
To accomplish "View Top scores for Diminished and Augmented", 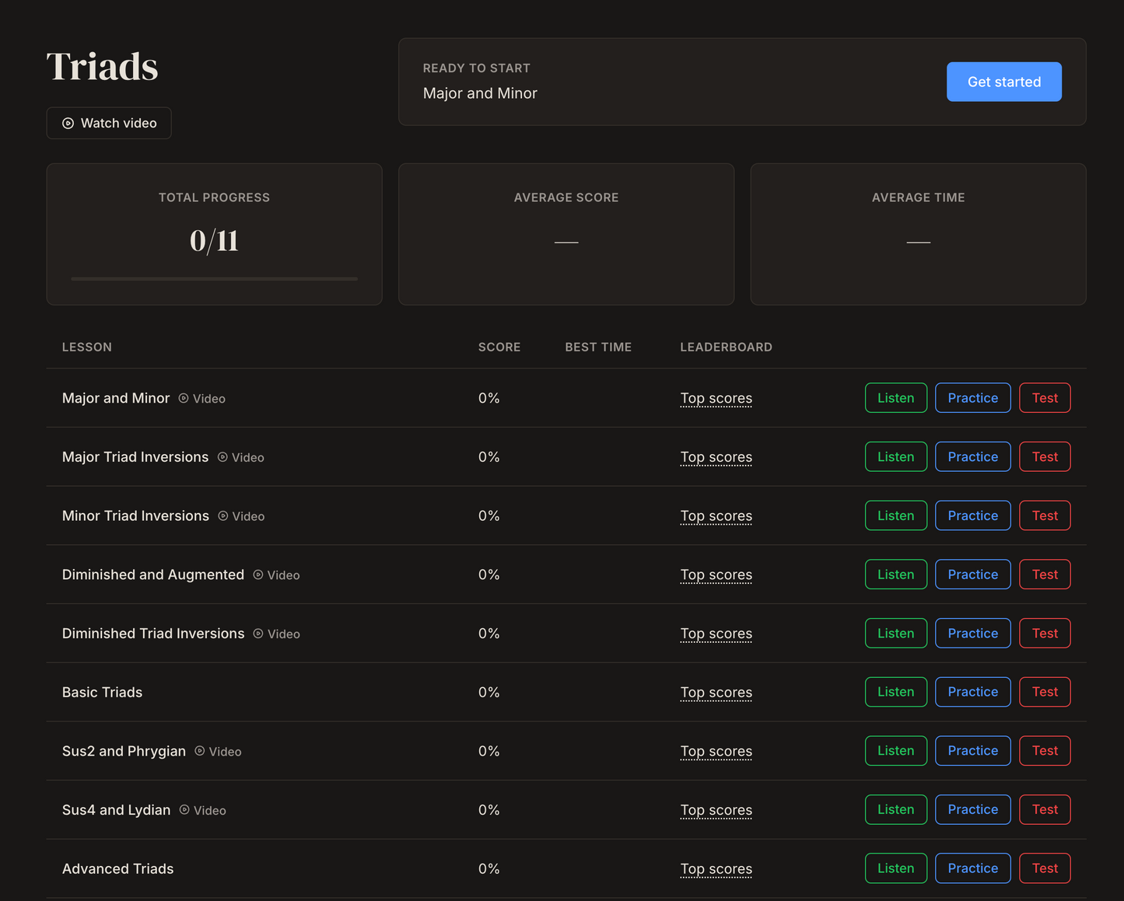I will [716, 575].
